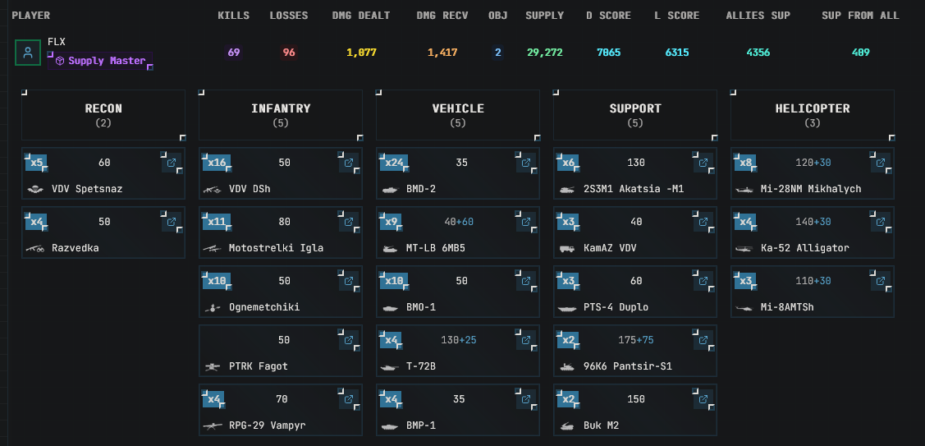Image resolution: width=925 pixels, height=446 pixels.
Task: Select the Mi-28NM Mikhalych unit card
Action: [813, 174]
